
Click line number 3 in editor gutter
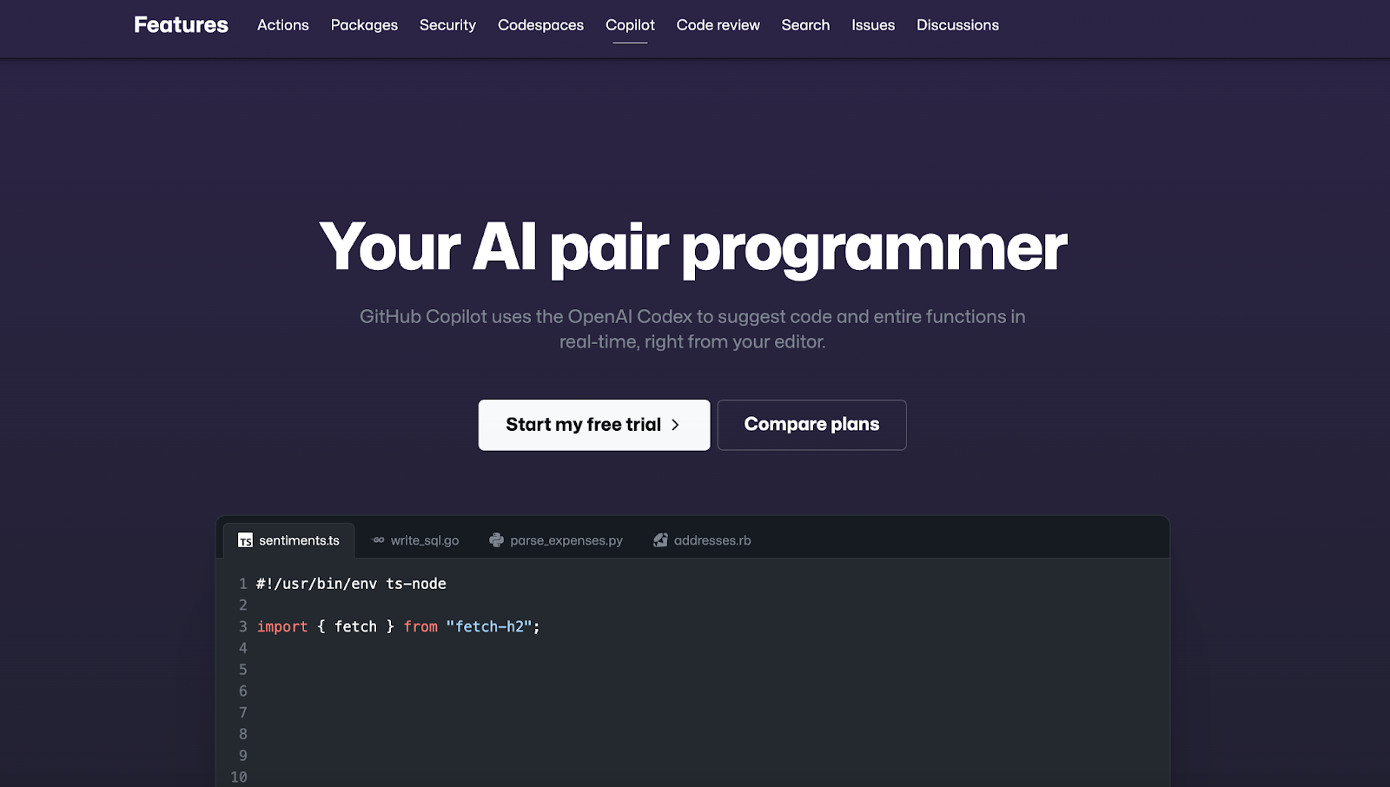pos(243,626)
